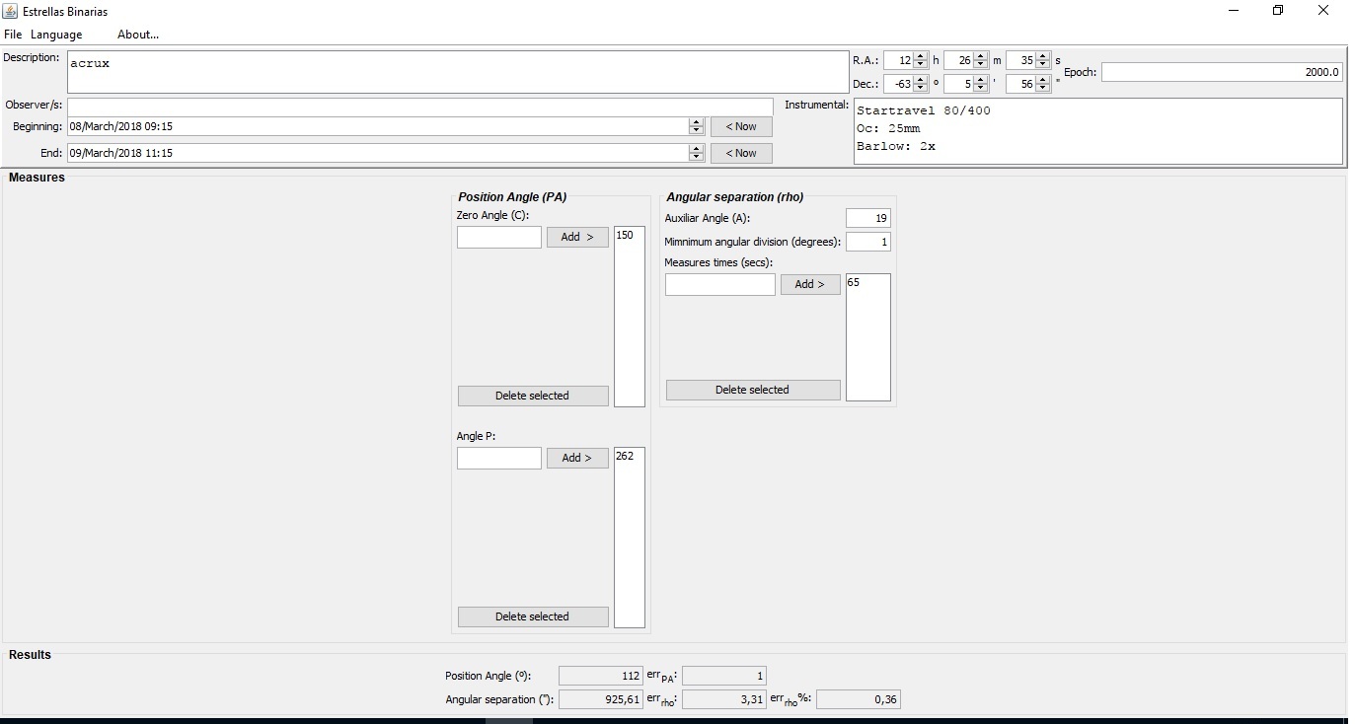The height and width of the screenshot is (724, 1355).
Task: Click the R.A. minutes value field
Action: (959, 60)
